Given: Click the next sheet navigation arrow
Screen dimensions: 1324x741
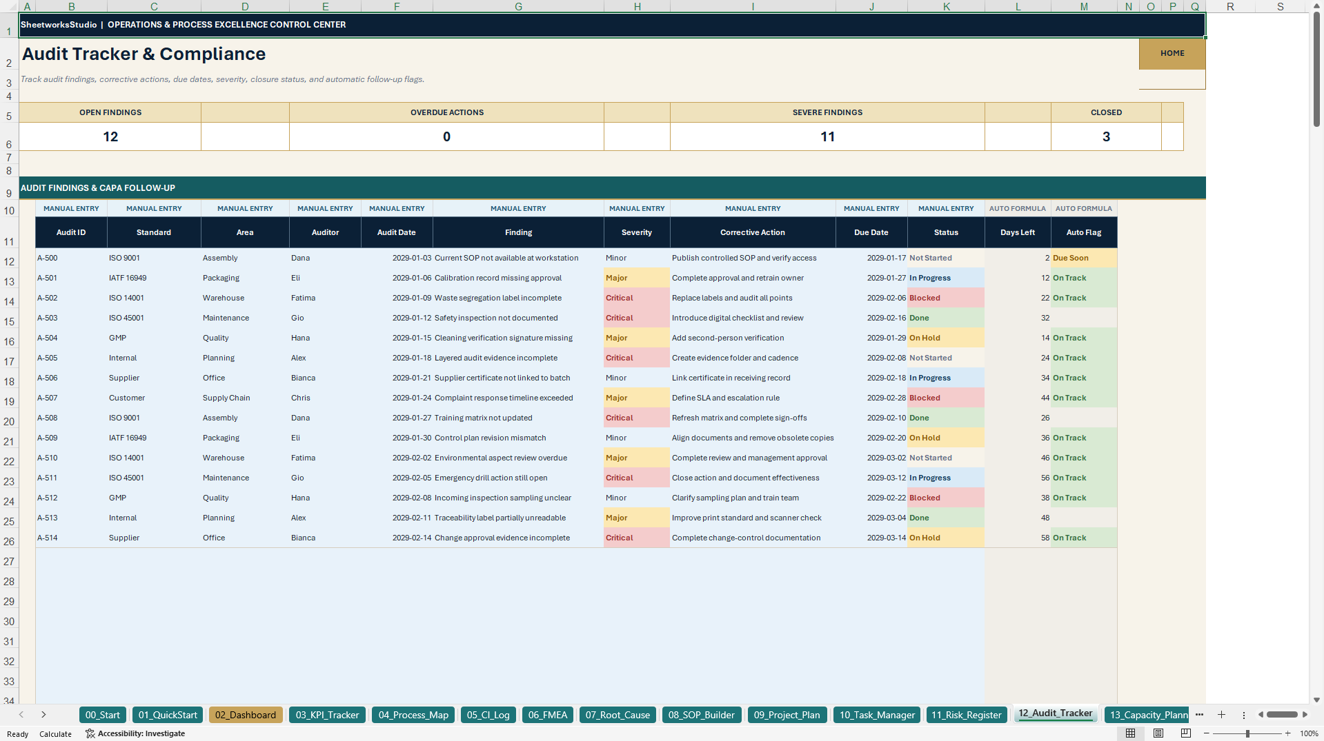Looking at the screenshot, I should tap(43, 715).
